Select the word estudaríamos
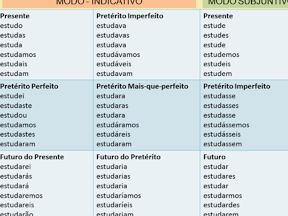 (x=118, y=195)
